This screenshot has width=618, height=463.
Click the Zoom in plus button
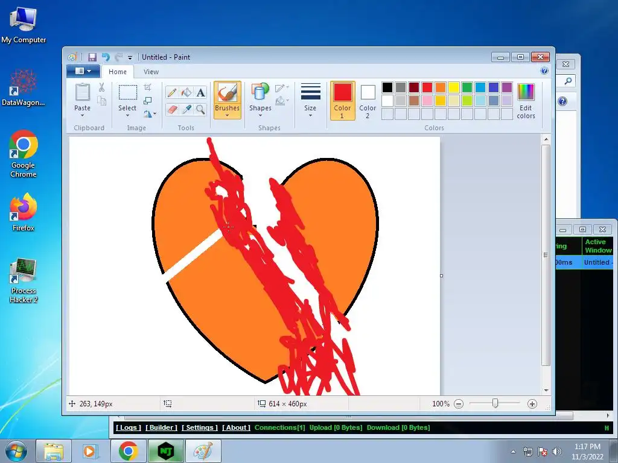pyautogui.click(x=532, y=404)
